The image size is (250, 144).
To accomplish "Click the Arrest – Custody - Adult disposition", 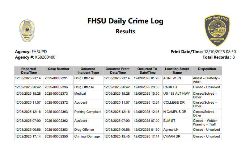I will tap(206, 80).
